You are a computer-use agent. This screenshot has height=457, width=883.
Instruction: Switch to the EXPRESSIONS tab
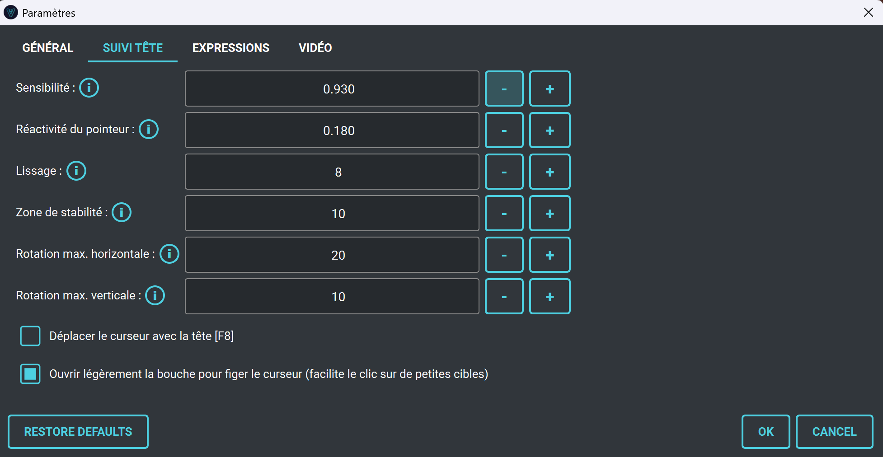[231, 48]
